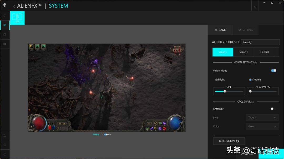Image resolution: width=284 pixels, height=159 pixels.
Task: Select the Night radio button
Action: [x=216, y=80]
